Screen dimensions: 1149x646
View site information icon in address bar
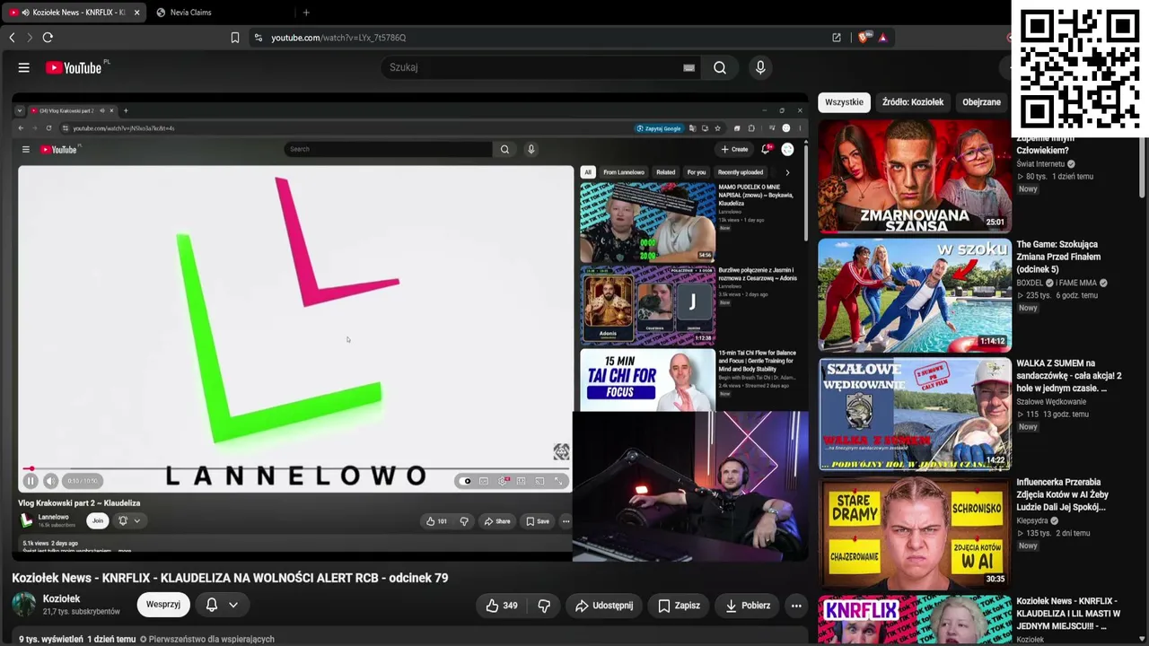click(259, 38)
